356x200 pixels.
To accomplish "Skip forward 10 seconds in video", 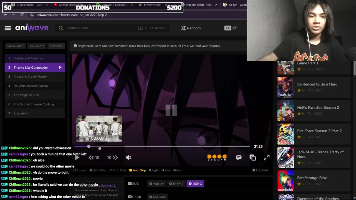I will [x=112, y=157].
